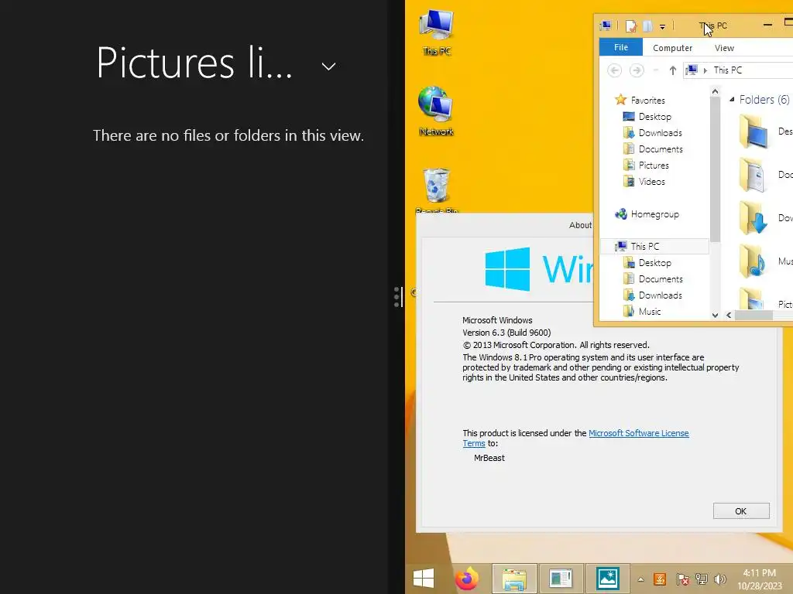Open the Pictures library dropdown chevron
793x594 pixels.
coord(328,67)
